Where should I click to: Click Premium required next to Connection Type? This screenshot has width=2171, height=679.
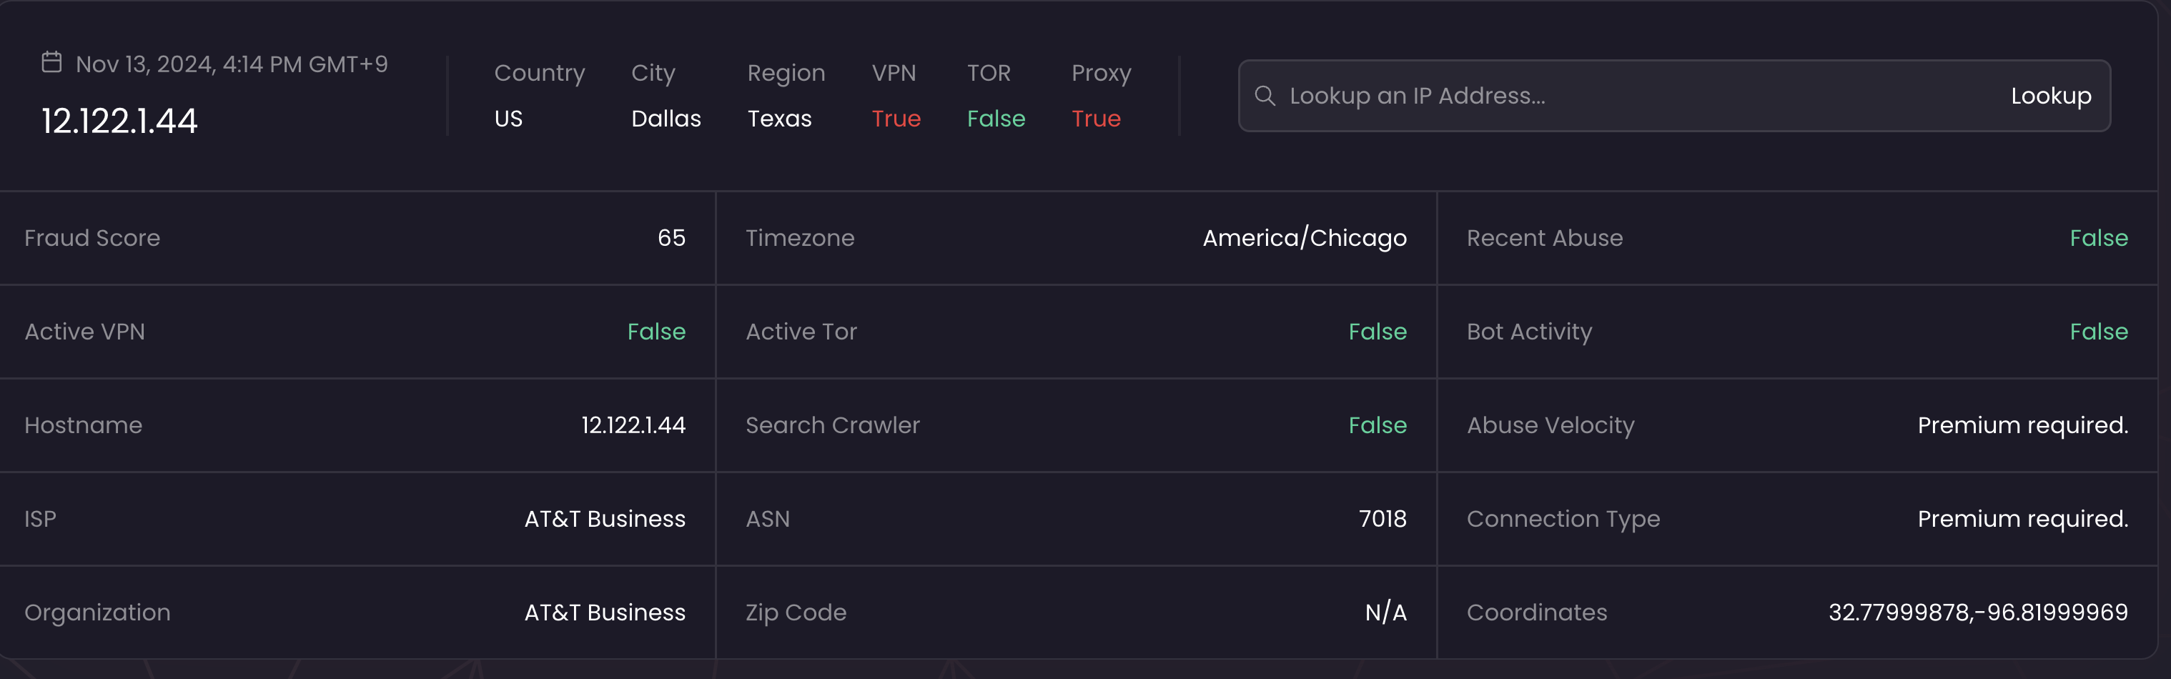[2022, 519]
